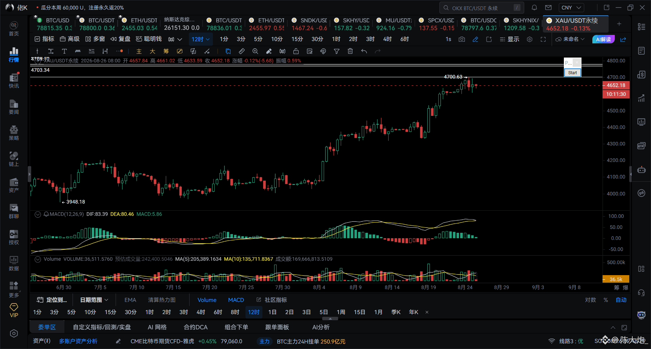Add new symbol tab with plus
651x349 pixels.
pyautogui.click(x=619, y=24)
